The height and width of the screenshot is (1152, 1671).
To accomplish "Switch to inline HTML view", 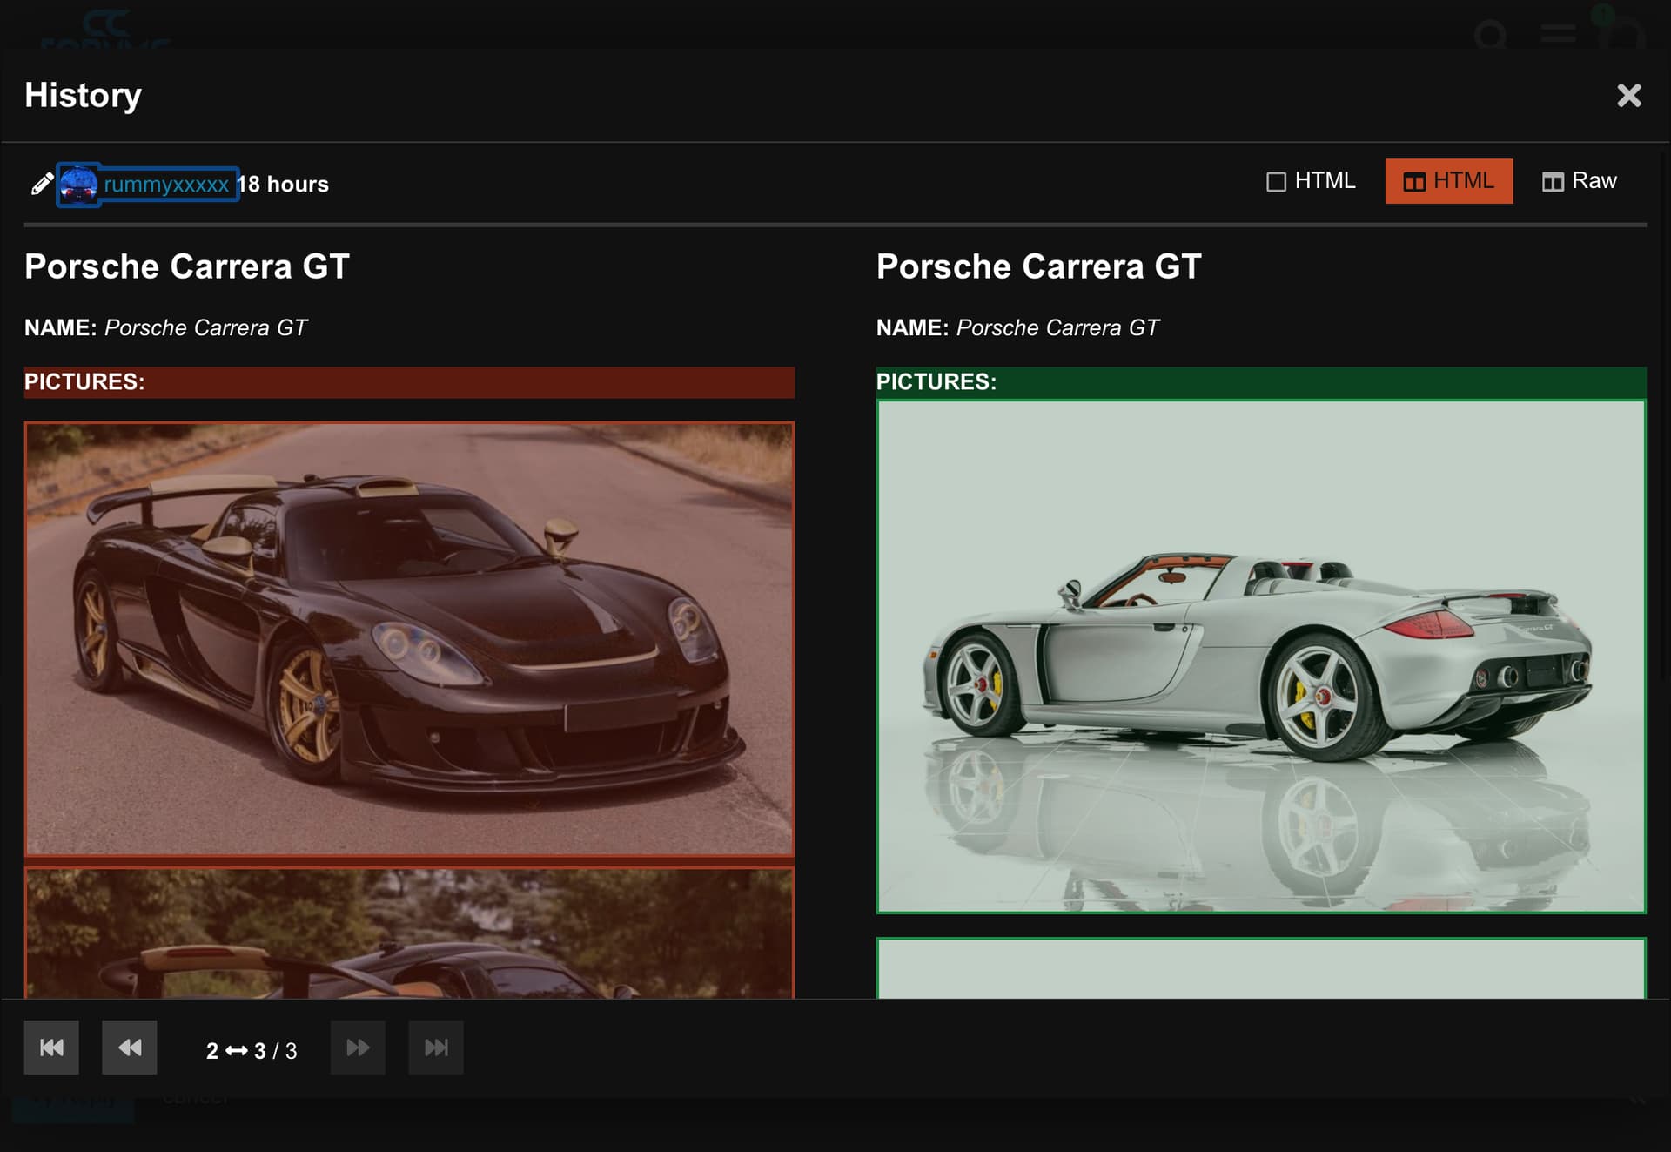I will pyautogui.click(x=1310, y=181).
